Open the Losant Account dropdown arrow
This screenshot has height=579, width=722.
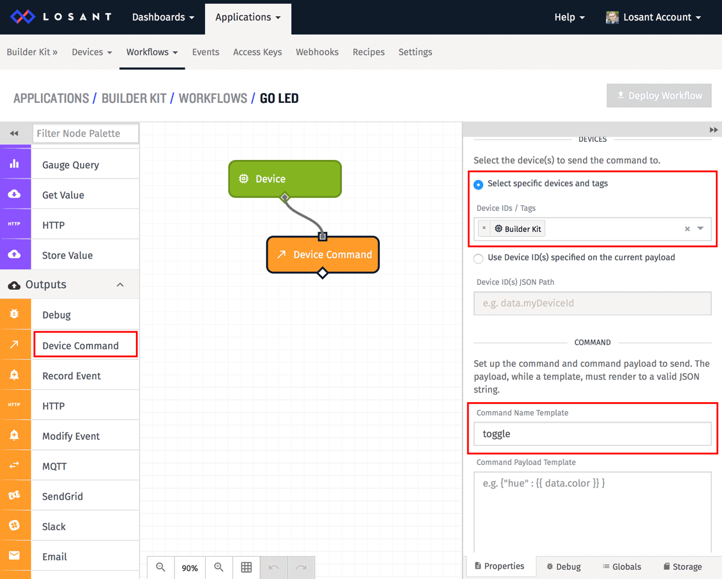click(699, 18)
